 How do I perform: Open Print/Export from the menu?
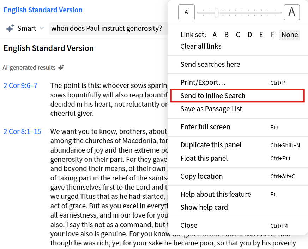tap(238, 82)
